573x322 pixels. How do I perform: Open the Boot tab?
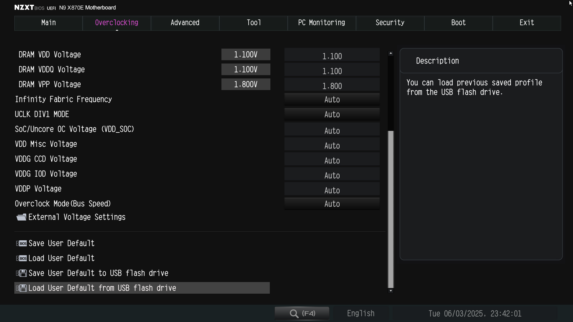coord(458,23)
